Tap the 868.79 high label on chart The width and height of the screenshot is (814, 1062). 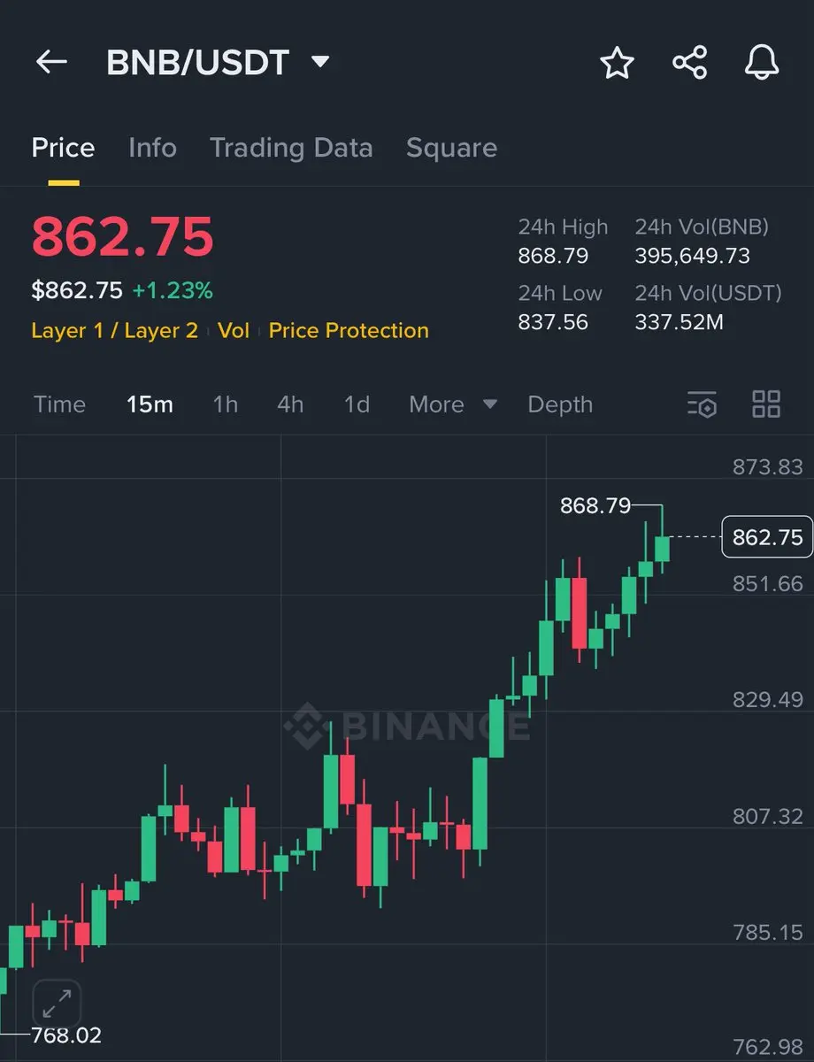click(x=595, y=506)
